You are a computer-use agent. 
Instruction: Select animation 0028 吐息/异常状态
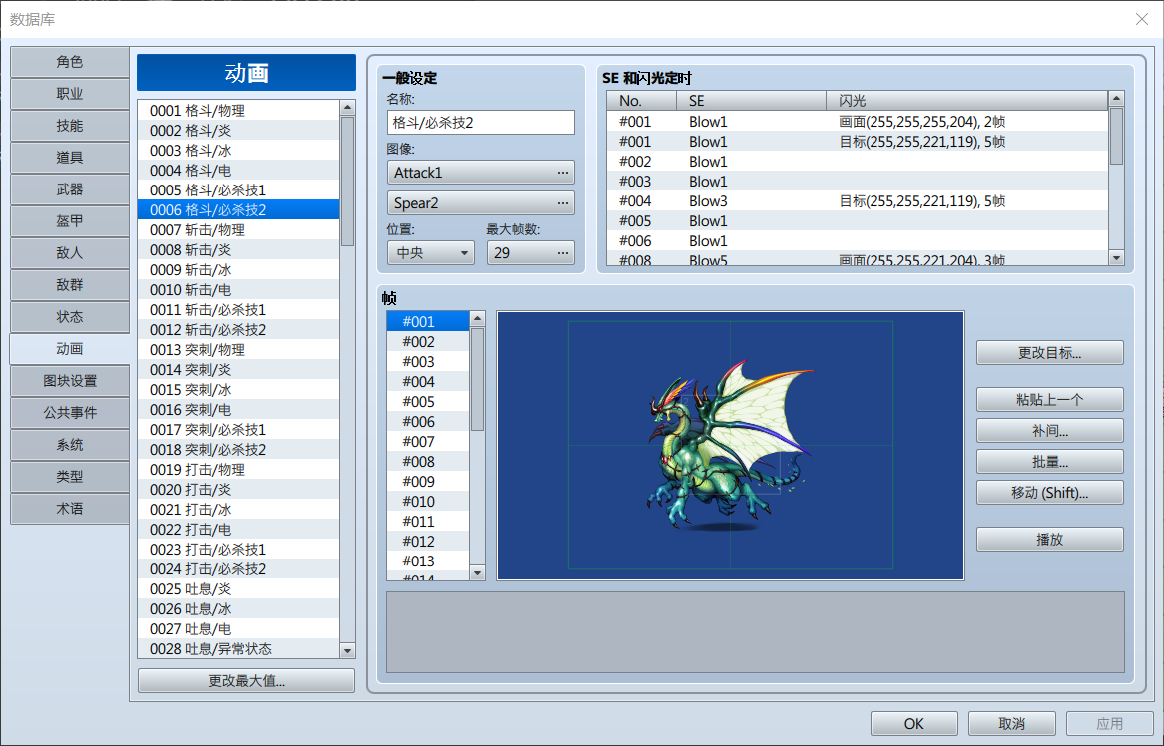click(x=239, y=649)
